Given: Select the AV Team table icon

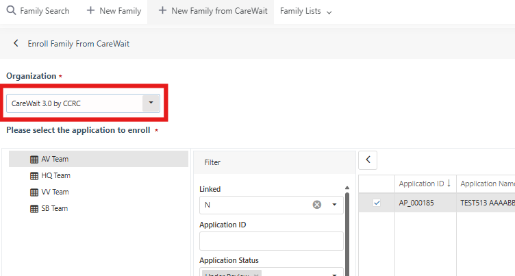Looking at the screenshot, I should [x=34, y=160].
